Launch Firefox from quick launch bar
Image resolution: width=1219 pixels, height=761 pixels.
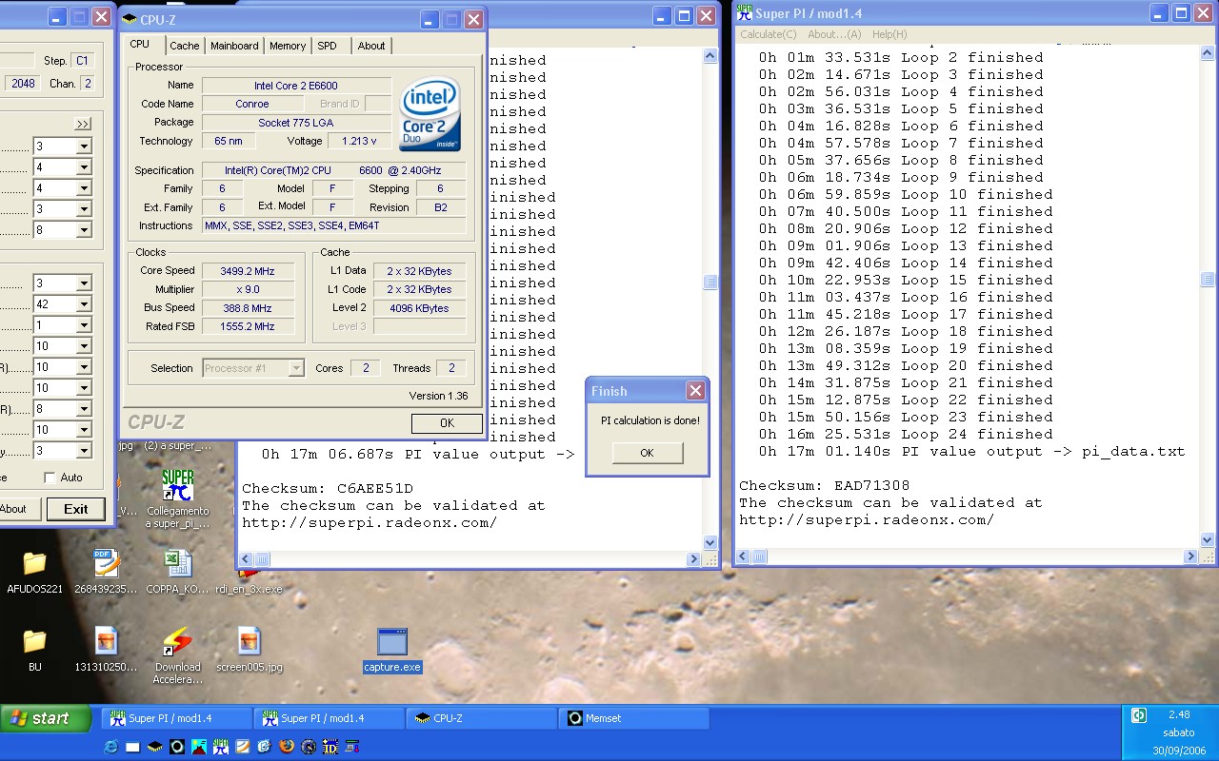coord(287,747)
